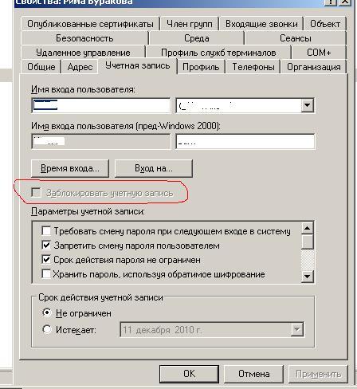This screenshot has width=357, height=389.
Task: Click the 'Вход на...' button
Action: [x=154, y=168]
